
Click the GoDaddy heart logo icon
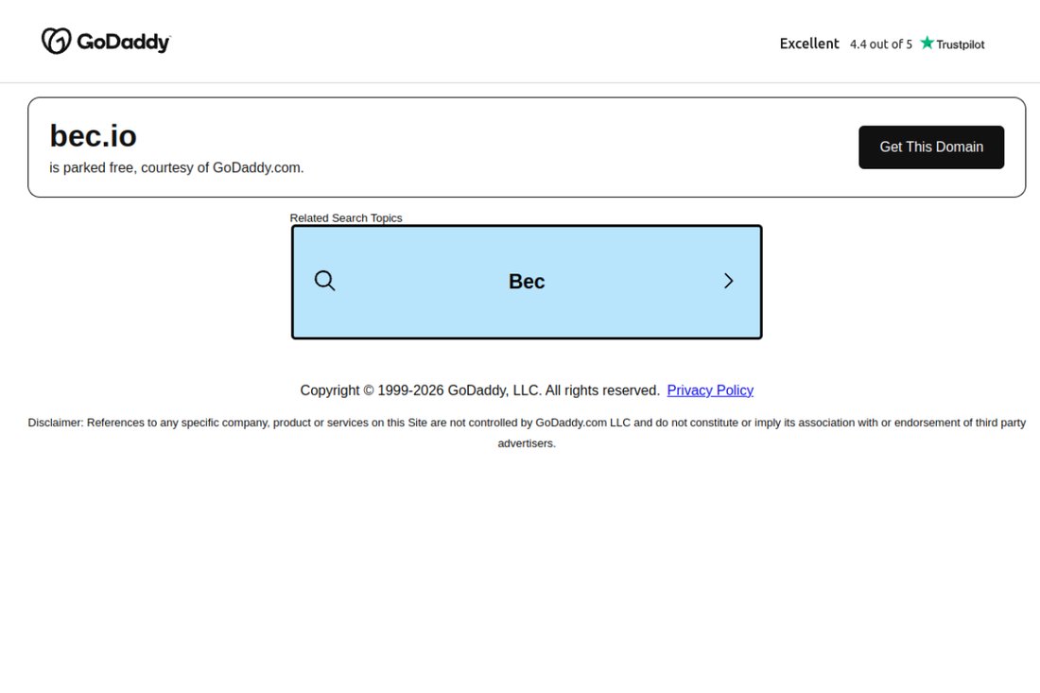click(57, 41)
